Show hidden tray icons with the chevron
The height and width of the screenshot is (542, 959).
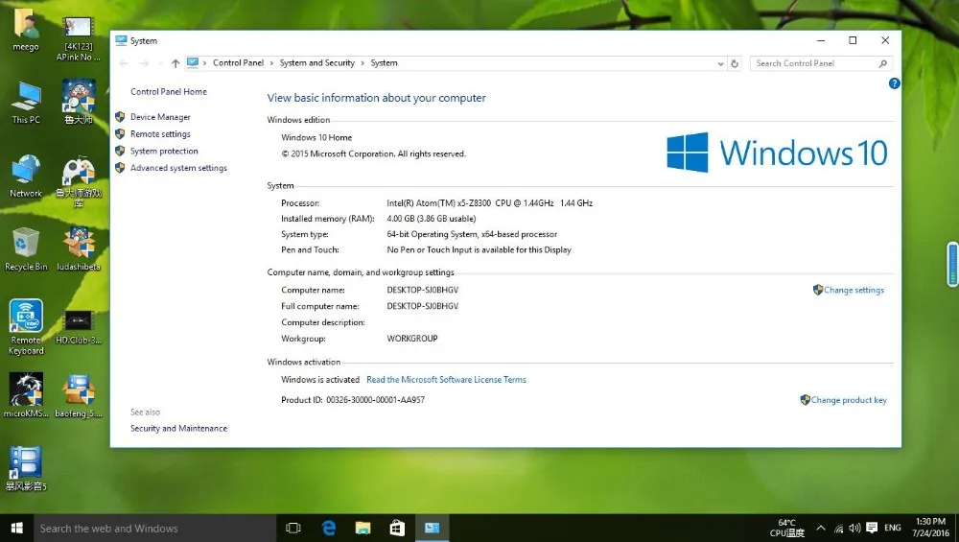pyautogui.click(x=821, y=528)
